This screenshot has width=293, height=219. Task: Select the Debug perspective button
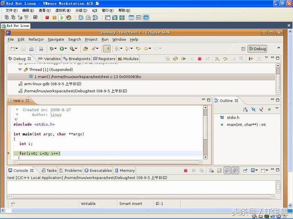click(x=257, y=49)
